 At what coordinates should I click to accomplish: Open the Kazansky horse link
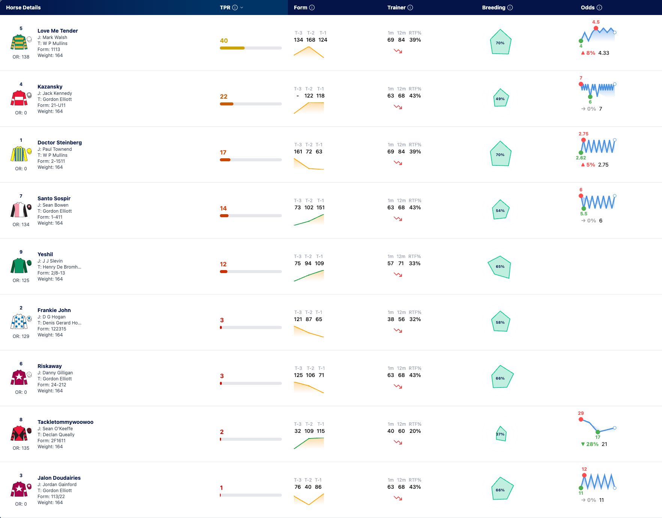pos(50,87)
